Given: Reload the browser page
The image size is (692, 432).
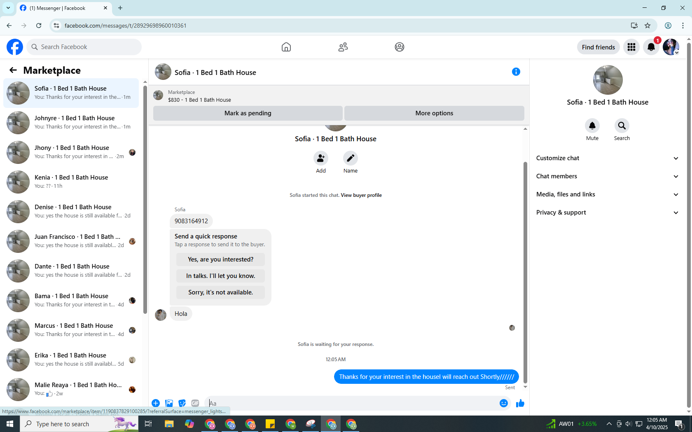Looking at the screenshot, I should [39, 26].
